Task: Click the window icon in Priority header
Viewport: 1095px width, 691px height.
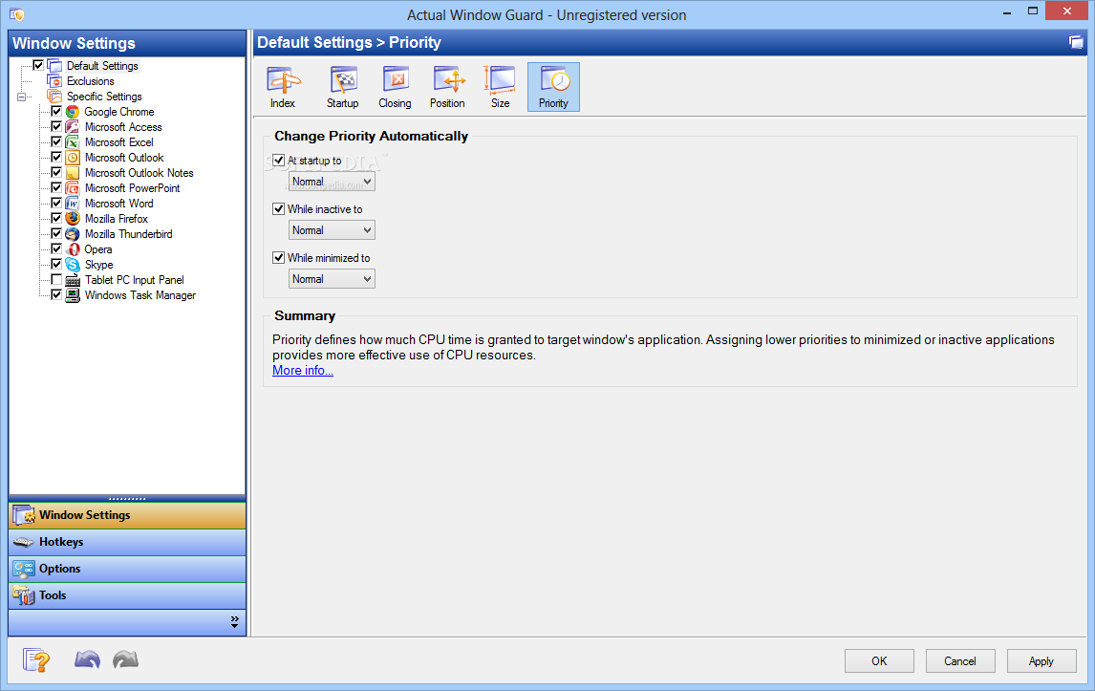Action: [1076, 43]
